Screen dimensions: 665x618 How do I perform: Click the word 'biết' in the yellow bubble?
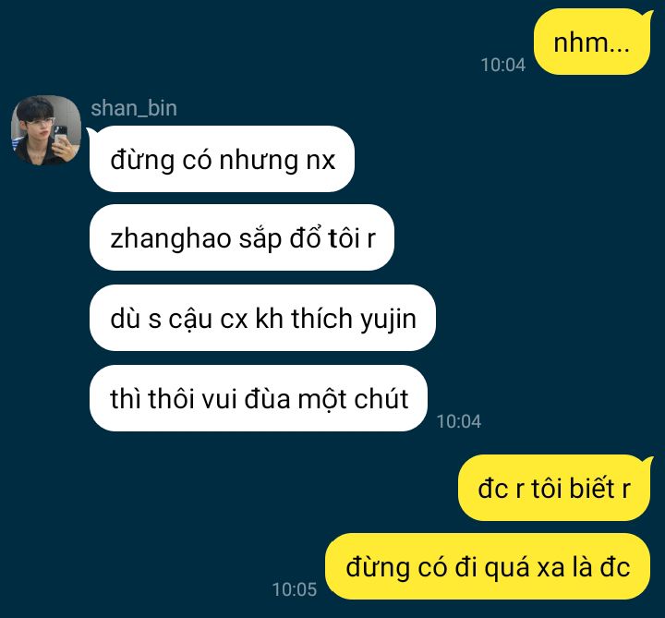(x=591, y=488)
